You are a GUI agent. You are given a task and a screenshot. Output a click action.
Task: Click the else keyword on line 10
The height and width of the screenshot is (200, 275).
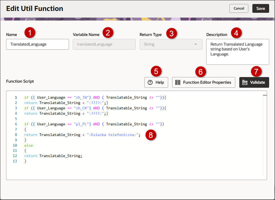pos(29,145)
